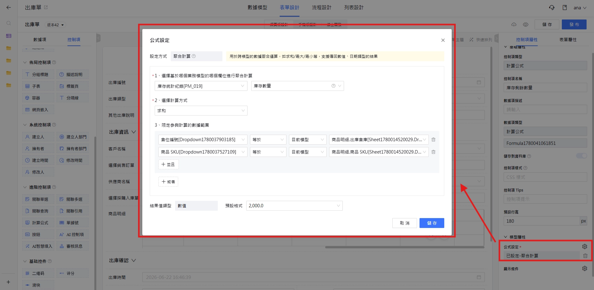Image resolution: width=594 pixels, height=290 pixels.
Task: Click the help icon in 庫存數量 field
Action: 333,86
